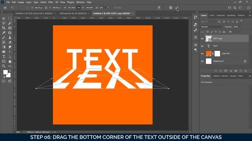
Task: Click the rotation angle input field
Action: pos(102,8)
